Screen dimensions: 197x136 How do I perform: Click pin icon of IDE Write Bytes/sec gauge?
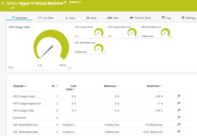[x=105, y=52]
